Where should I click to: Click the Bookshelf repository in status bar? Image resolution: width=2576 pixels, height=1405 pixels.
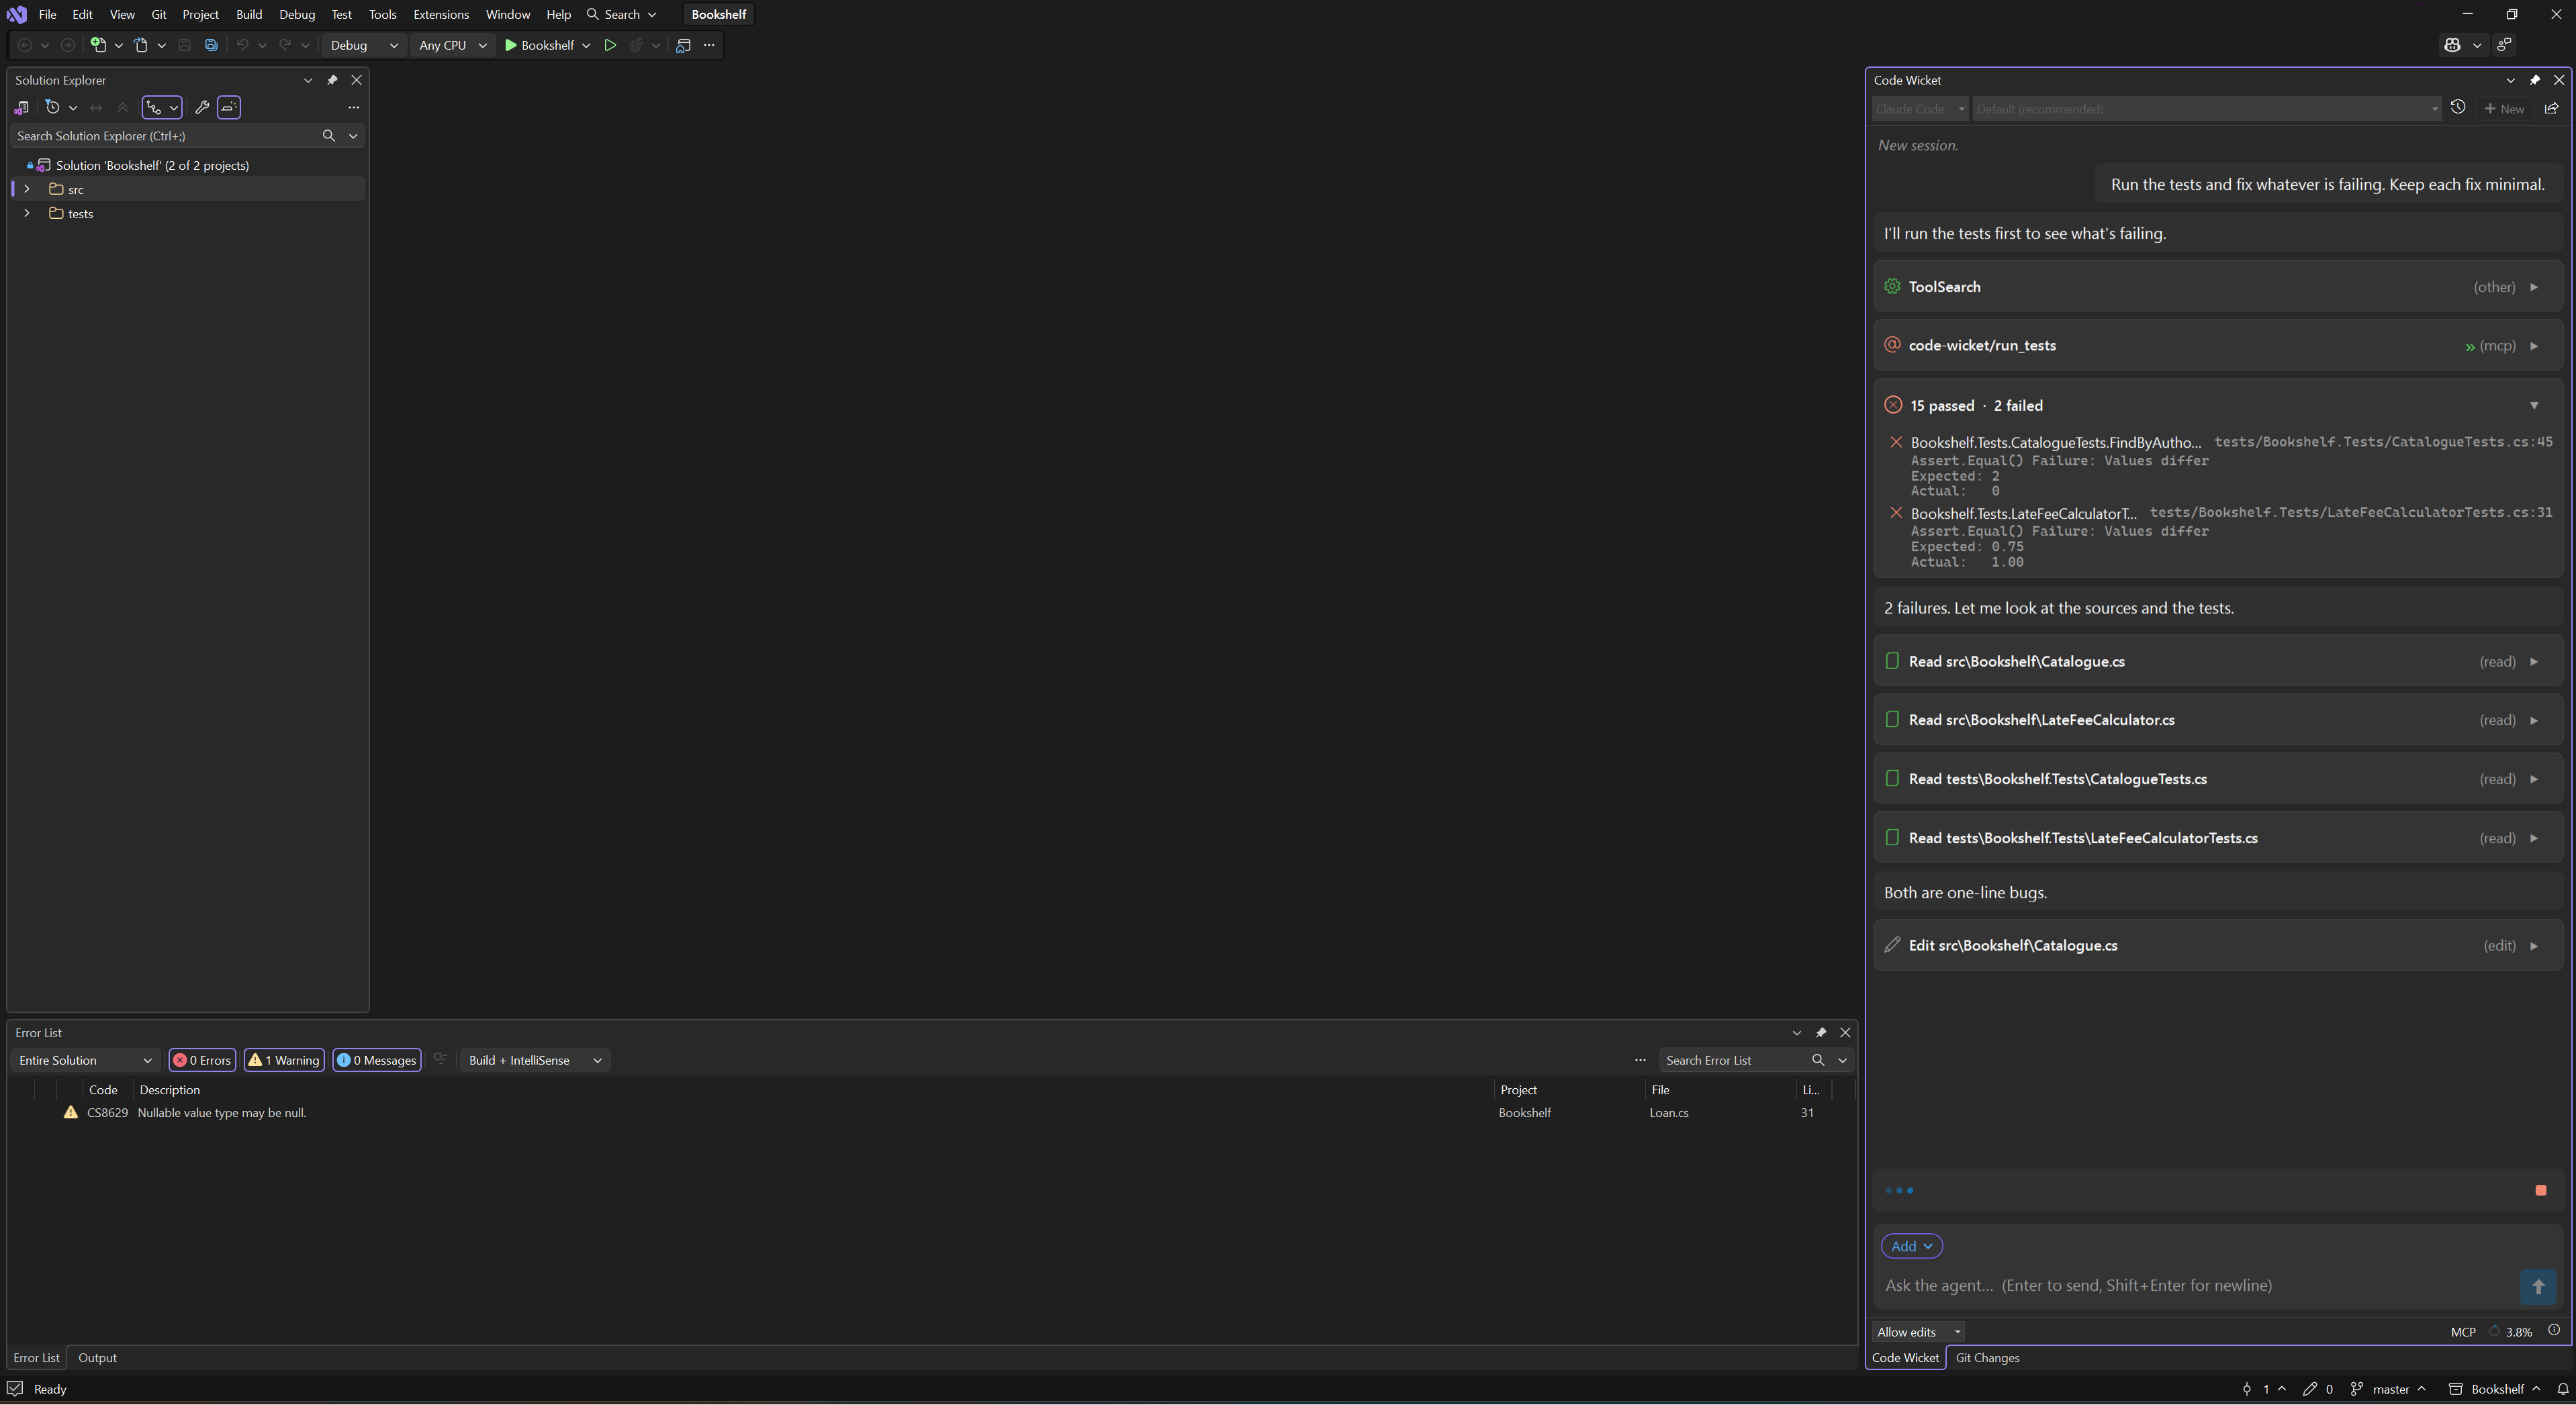tap(2494, 1389)
